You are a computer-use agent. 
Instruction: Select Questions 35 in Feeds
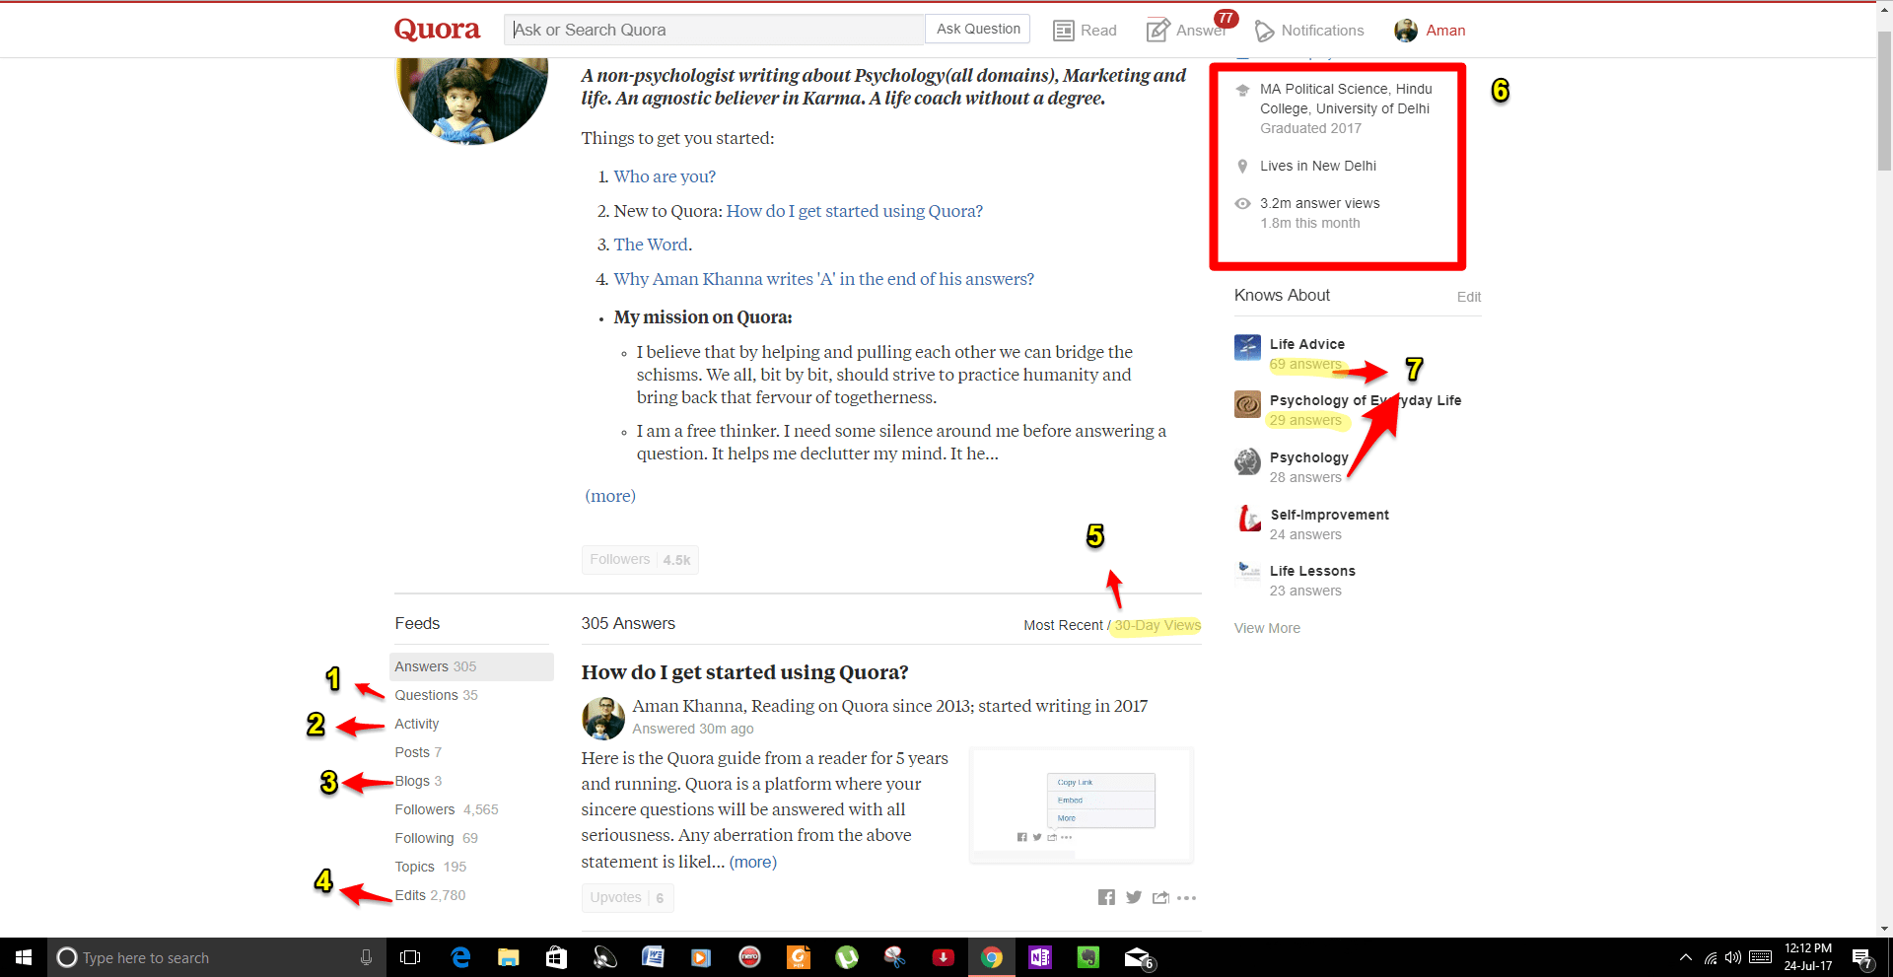436,695
